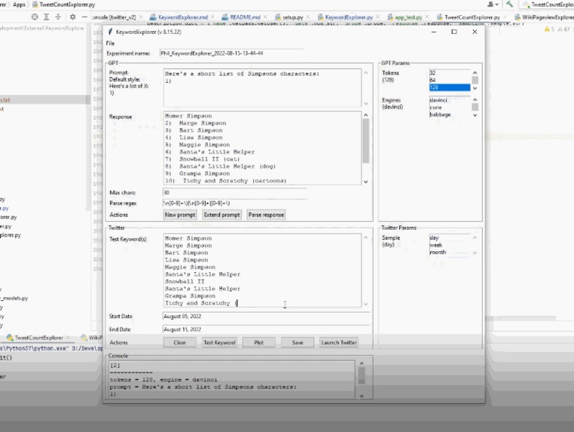Choose babbage in the Engines list

tap(450, 115)
